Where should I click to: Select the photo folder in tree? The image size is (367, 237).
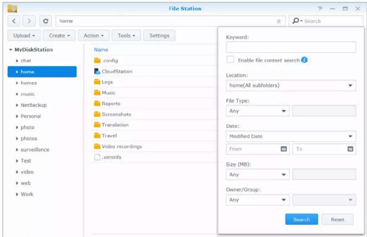coord(27,127)
